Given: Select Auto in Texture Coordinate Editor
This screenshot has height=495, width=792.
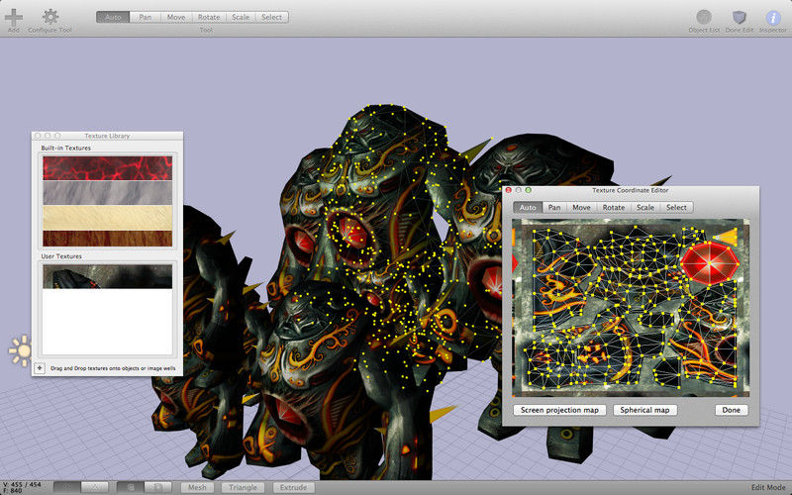Looking at the screenshot, I should point(528,208).
